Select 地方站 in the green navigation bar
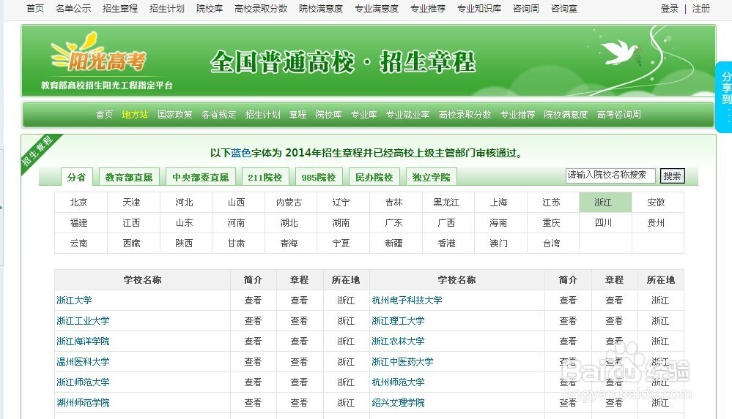This screenshot has width=732, height=419. pyautogui.click(x=135, y=115)
